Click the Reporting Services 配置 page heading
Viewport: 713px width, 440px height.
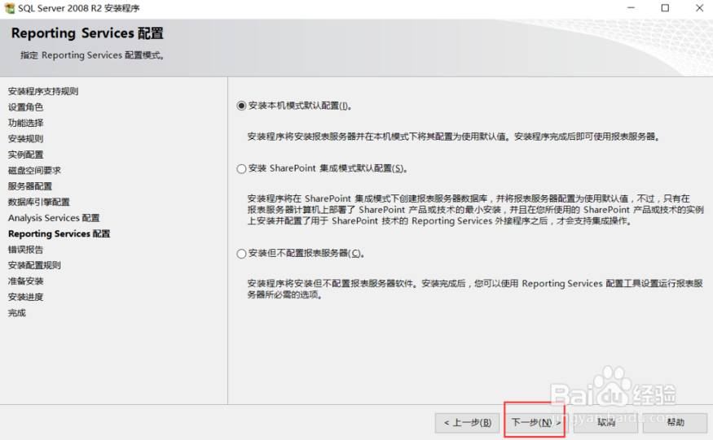[x=87, y=33]
